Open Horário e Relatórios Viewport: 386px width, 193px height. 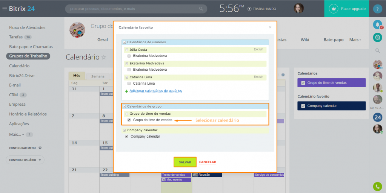(28, 114)
